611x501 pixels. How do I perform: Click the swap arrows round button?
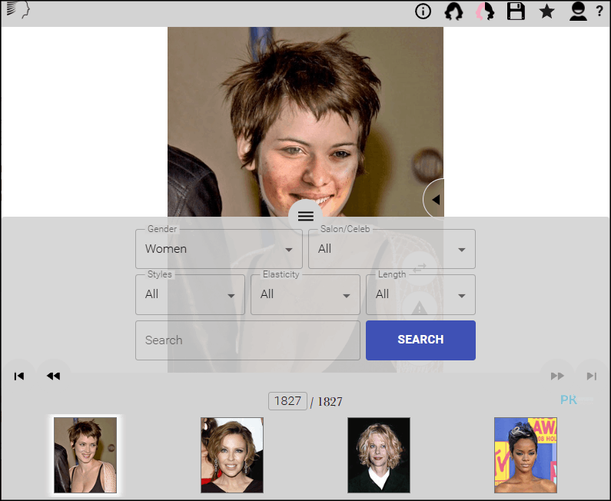[x=420, y=268]
